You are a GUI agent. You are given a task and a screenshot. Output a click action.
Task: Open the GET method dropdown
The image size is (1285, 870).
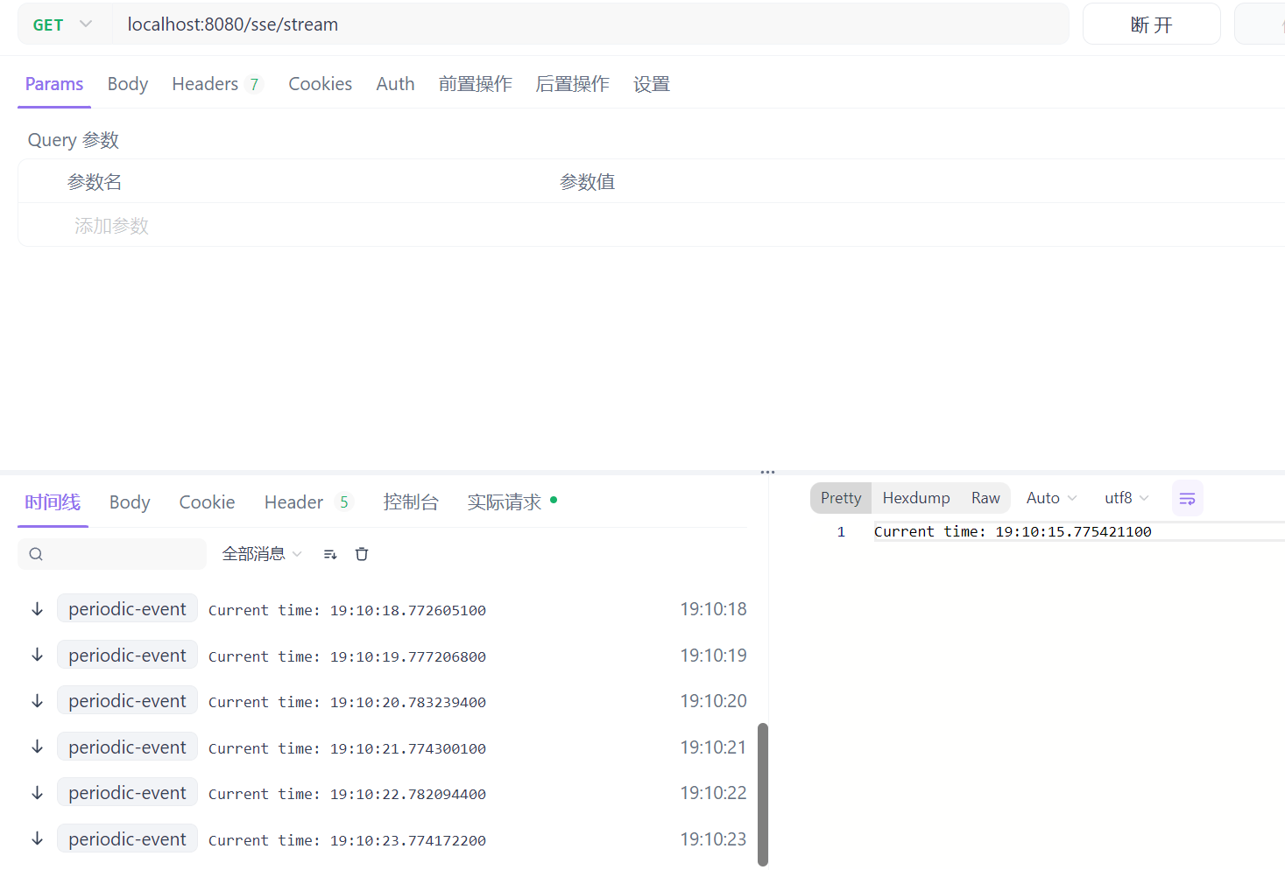[x=61, y=24]
